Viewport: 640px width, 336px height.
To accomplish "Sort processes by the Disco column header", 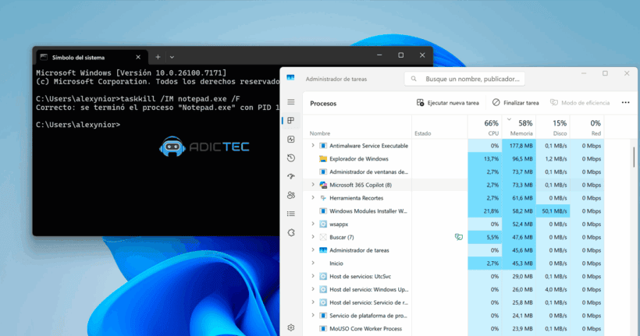I will point(553,127).
